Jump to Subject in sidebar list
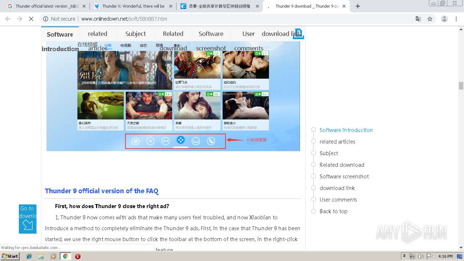Screen dimensions: 464x261 coord(328,153)
